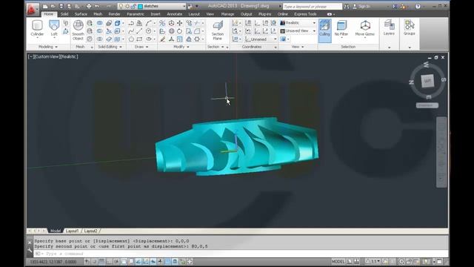474x267 pixels.
Task: Click the New drawing icon in quick access toolbar
Action: (x=45, y=7)
